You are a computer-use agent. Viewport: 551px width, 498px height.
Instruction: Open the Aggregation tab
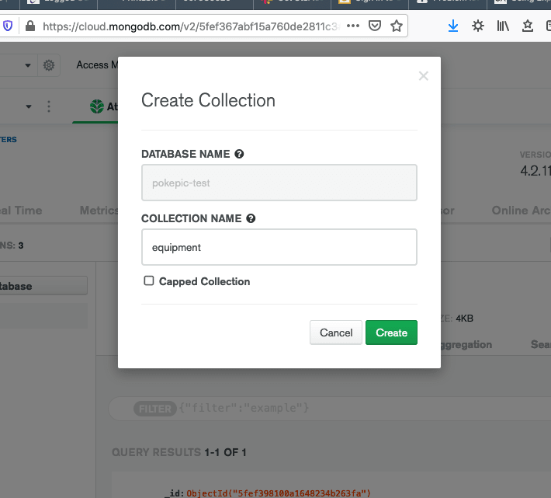pos(466,345)
